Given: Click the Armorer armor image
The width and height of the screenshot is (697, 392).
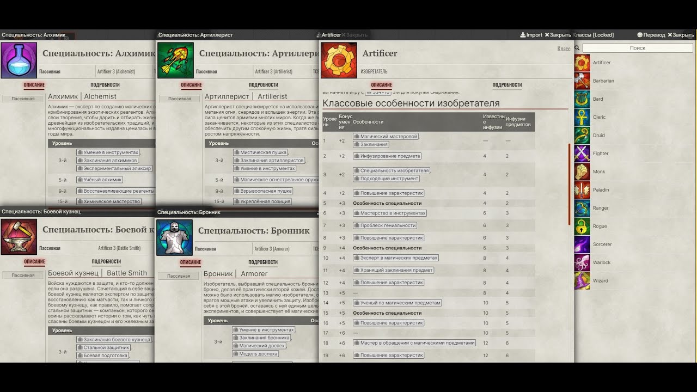Looking at the screenshot, I should tap(175, 237).
